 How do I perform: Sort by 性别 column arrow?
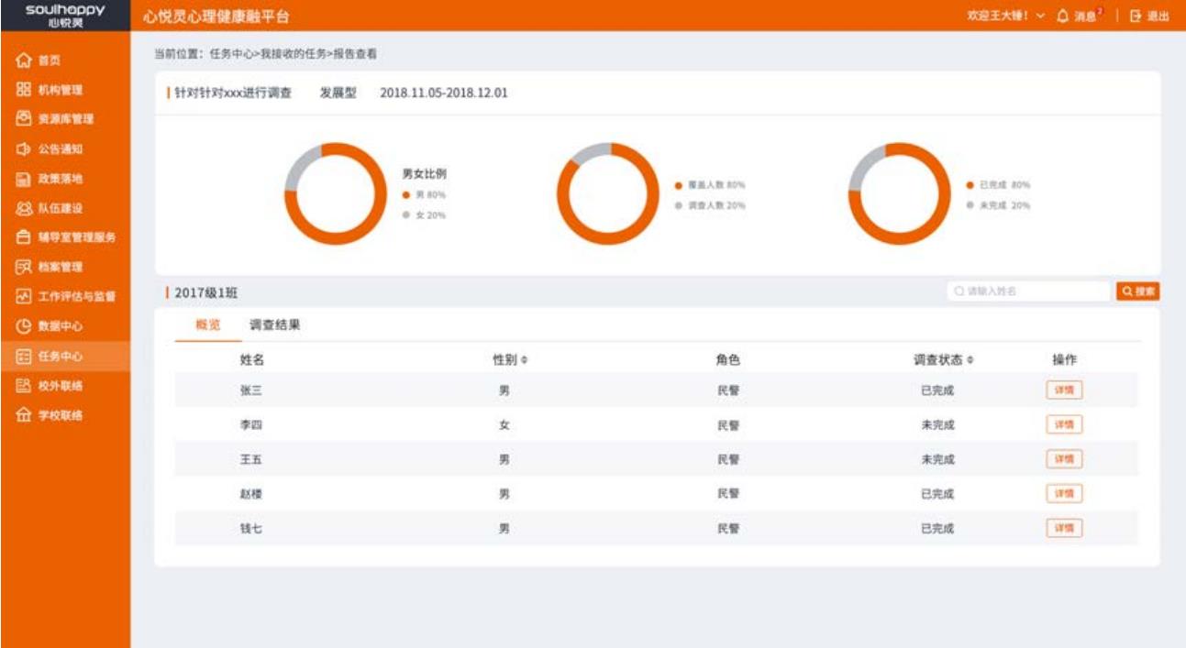(x=525, y=361)
